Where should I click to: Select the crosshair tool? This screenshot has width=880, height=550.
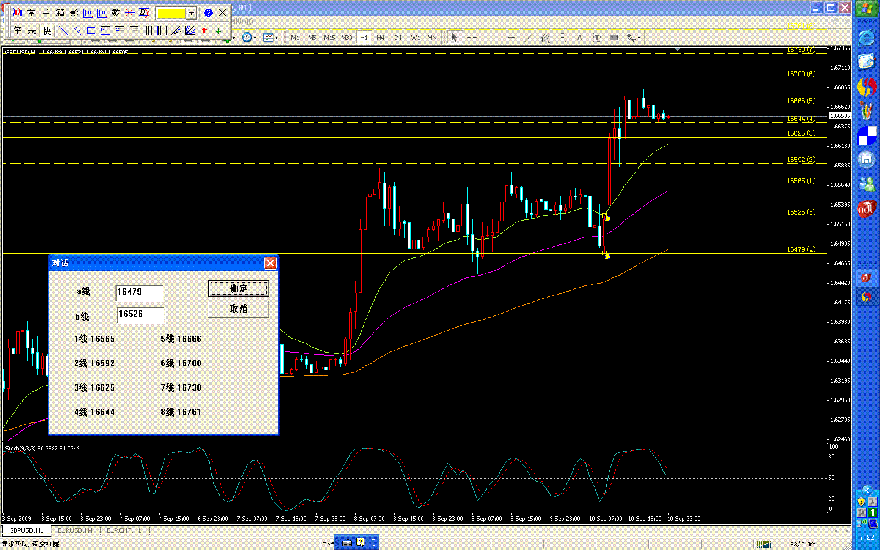(472, 37)
